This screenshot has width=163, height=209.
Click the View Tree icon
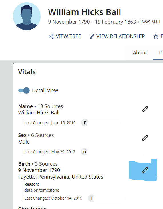tap(51, 36)
